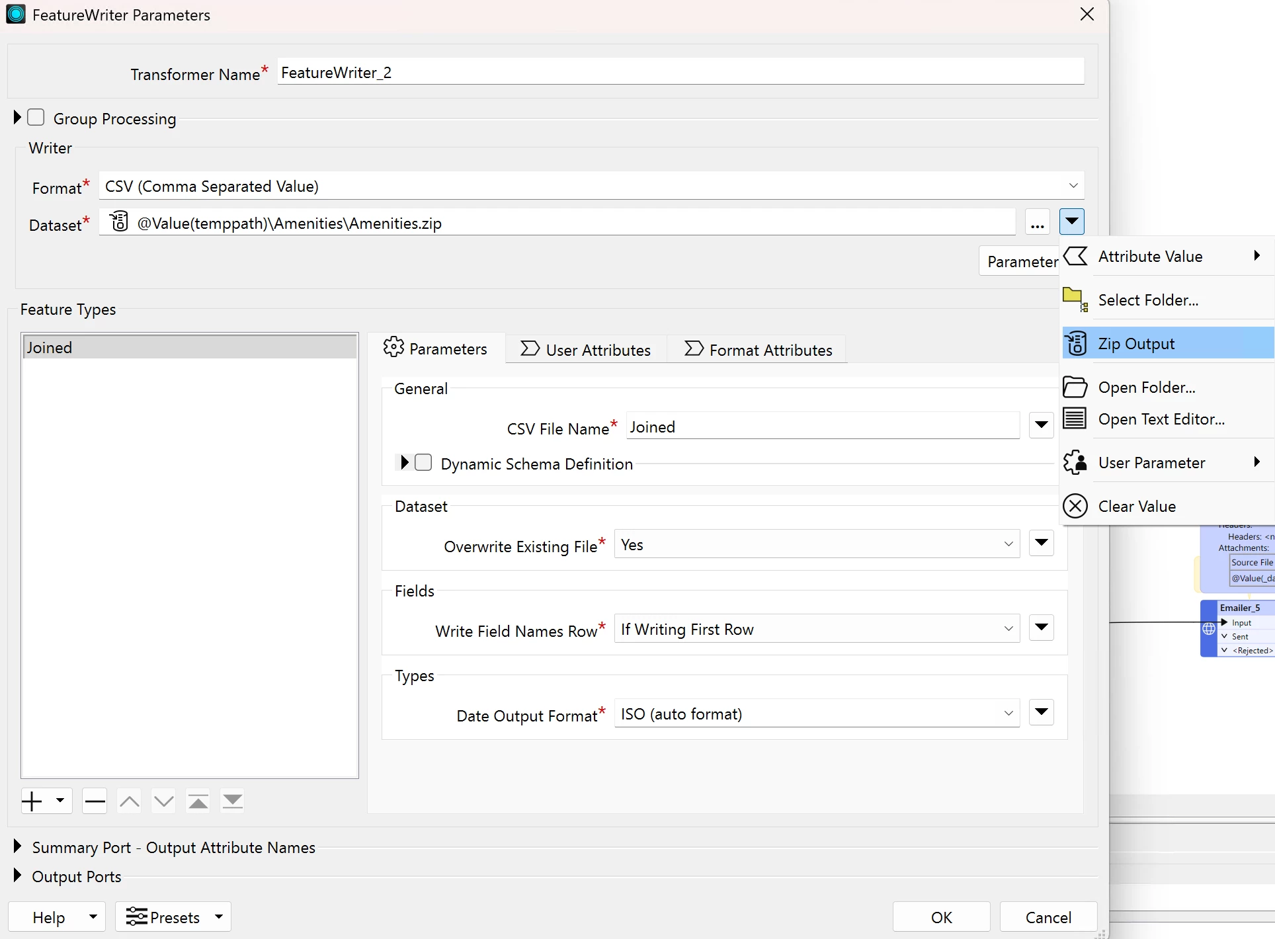Switch to the User Attributes tab
This screenshot has height=939, width=1275.
586,348
